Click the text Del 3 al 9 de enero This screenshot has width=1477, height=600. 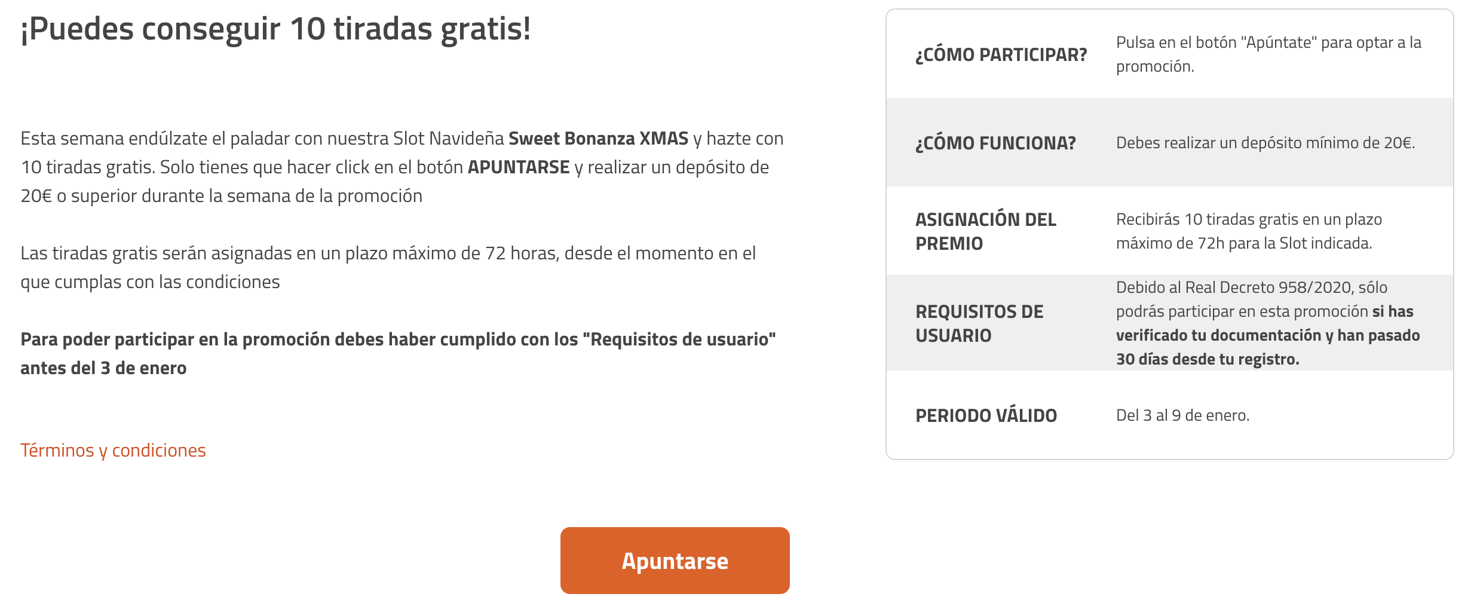tap(1182, 415)
